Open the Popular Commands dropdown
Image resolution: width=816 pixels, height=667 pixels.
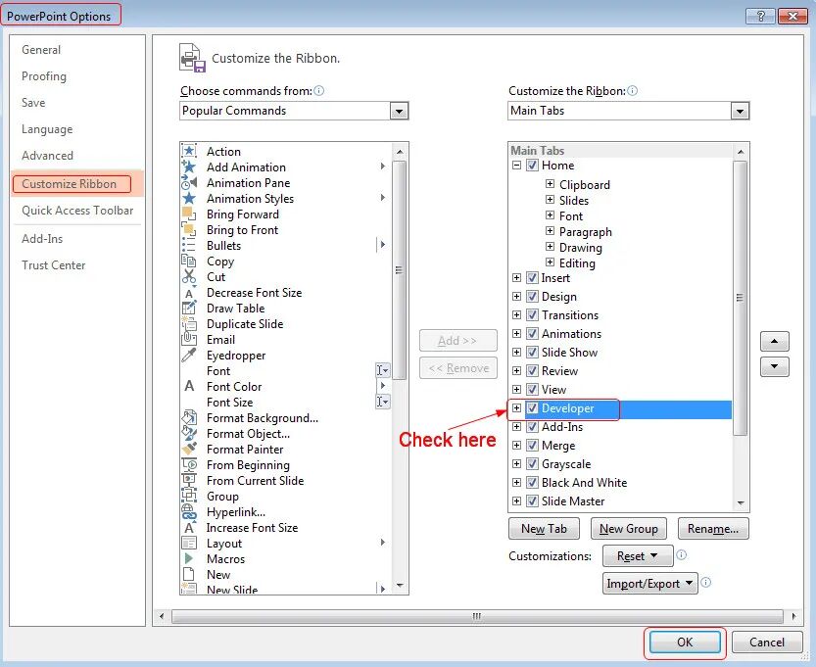(x=399, y=111)
